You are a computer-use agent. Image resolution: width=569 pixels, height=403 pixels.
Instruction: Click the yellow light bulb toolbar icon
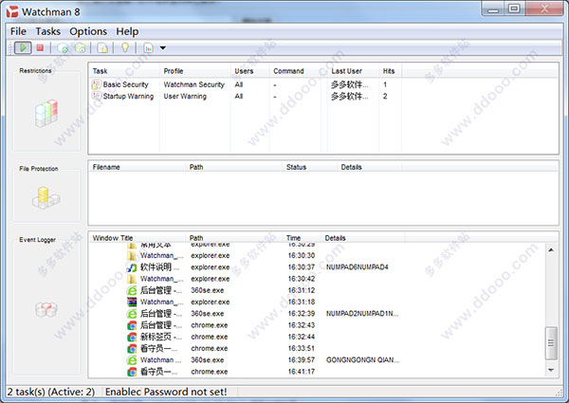pos(125,47)
